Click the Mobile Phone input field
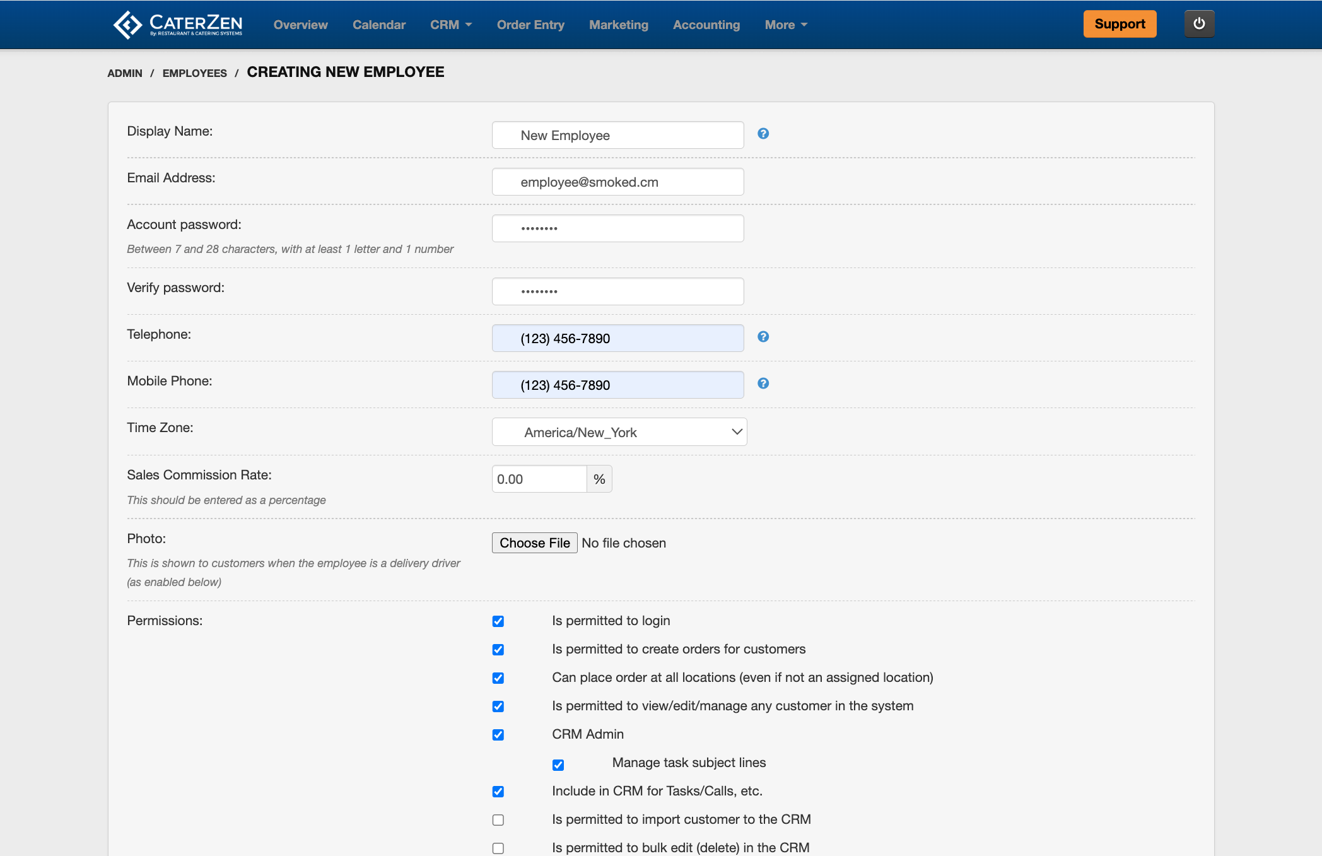The height and width of the screenshot is (856, 1322). 618,385
